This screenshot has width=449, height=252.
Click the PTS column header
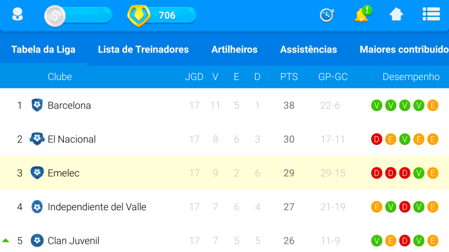point(289,77)
